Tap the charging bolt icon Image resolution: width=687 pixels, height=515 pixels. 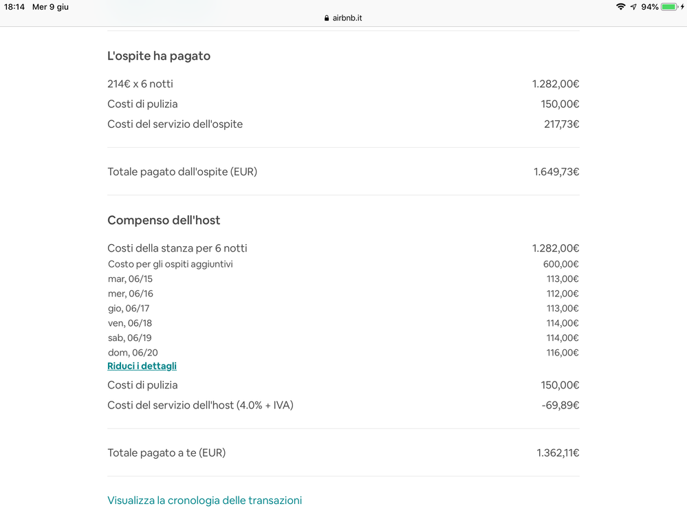coord(682,7)
